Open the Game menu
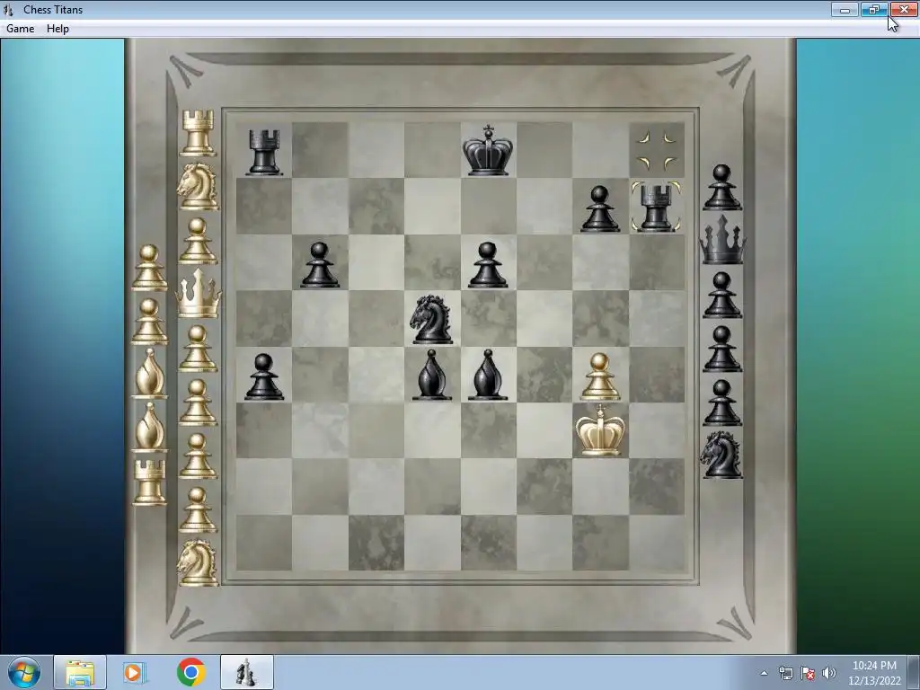Image resolution: width=920 pixels, height=690 pixels. [20, 28]
